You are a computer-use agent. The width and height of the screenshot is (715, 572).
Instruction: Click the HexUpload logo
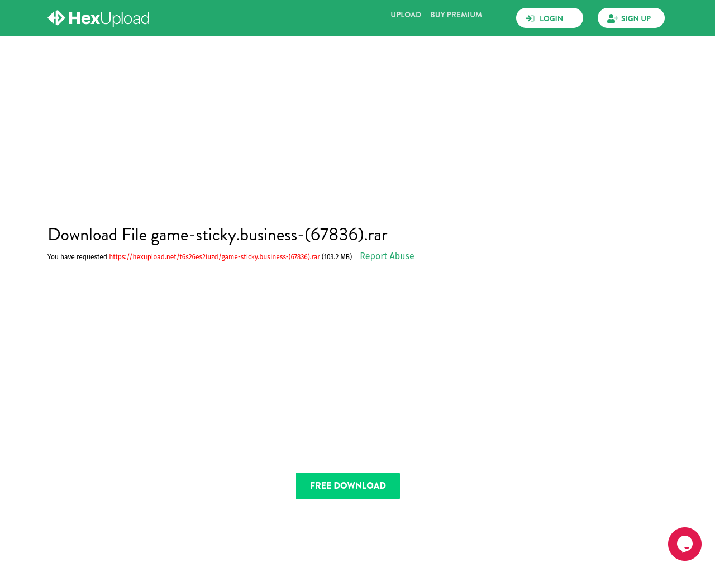98,18
